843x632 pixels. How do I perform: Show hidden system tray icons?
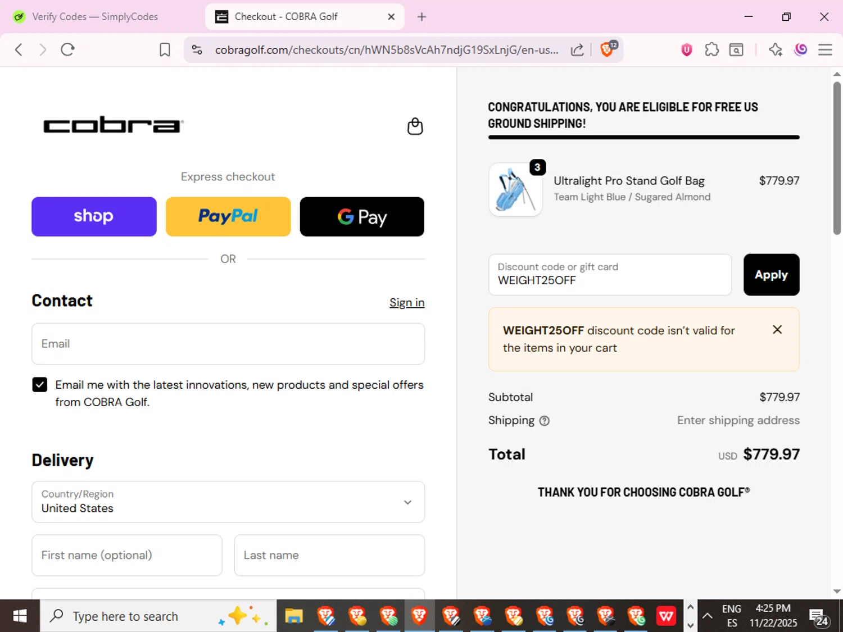pos(708,616)
